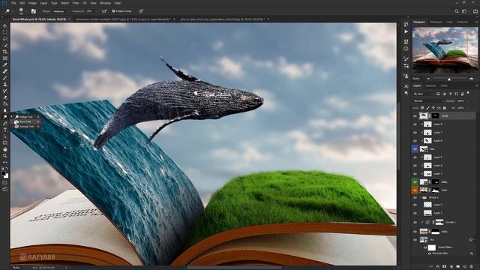The height and width of the screenshot is (270, 480).
Task: Toggle Gaussian Blur filter visibility
Action: click(430, 253)
